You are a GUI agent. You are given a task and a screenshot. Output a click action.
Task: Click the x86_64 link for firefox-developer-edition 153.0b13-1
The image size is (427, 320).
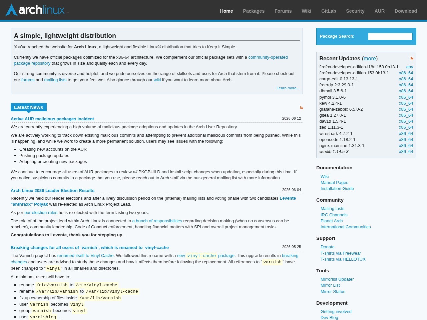click(x=406, y=73)
